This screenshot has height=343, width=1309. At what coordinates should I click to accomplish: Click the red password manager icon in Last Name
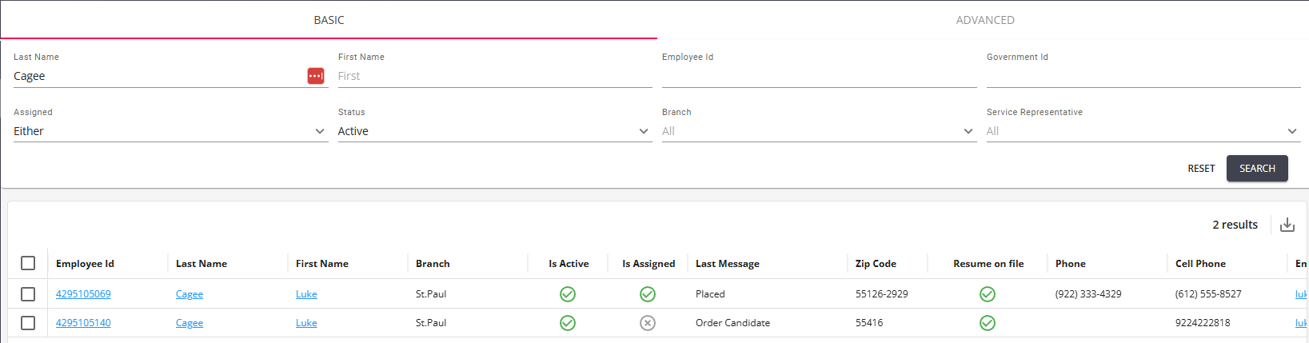(316, 76)
